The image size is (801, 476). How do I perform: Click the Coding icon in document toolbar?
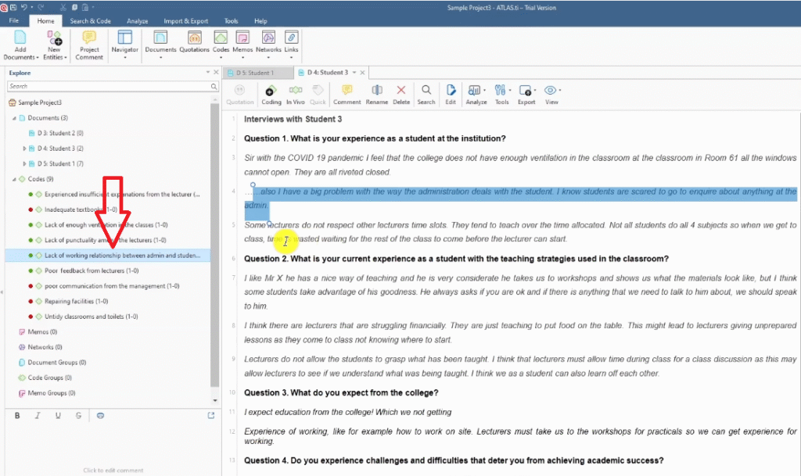pos(271,94)
